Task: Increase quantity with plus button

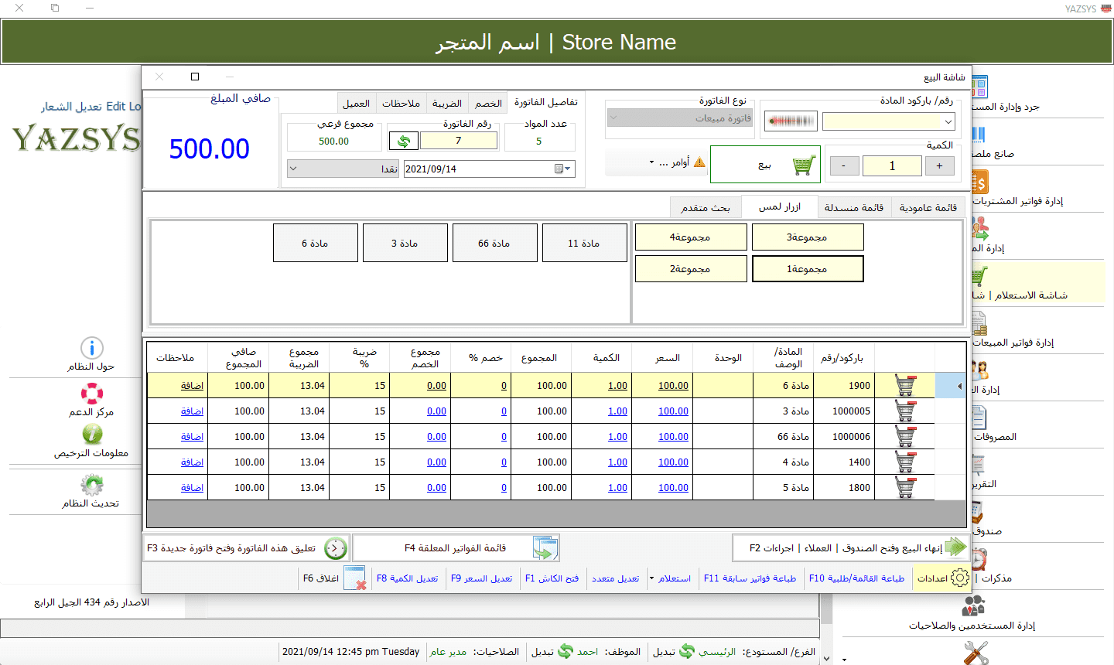Action: point(939,165)
